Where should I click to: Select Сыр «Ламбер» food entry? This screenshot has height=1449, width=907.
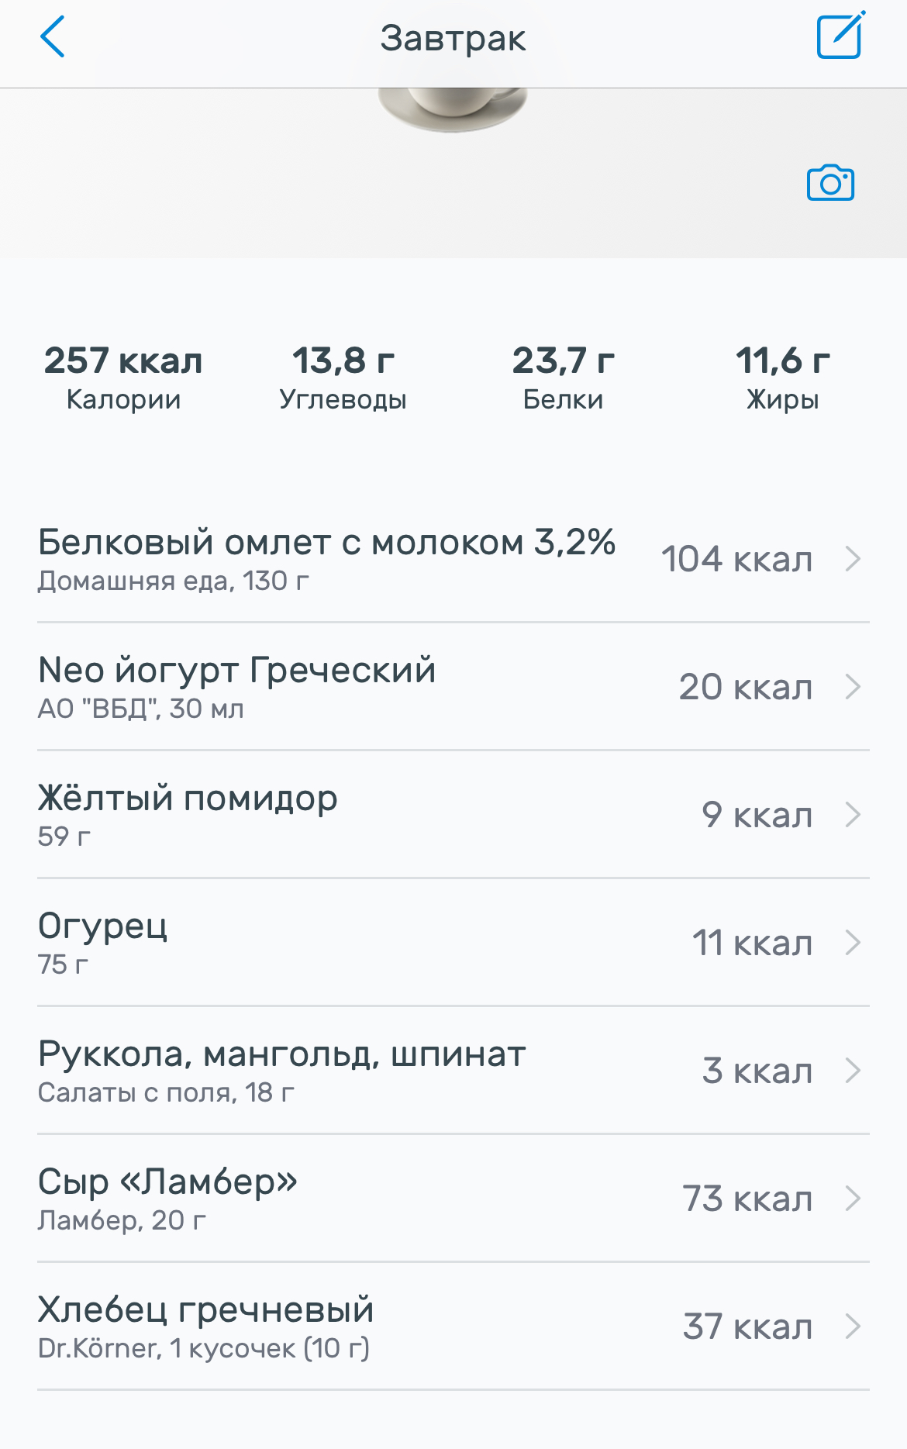pyautogui.click(x=167, y=1198)
